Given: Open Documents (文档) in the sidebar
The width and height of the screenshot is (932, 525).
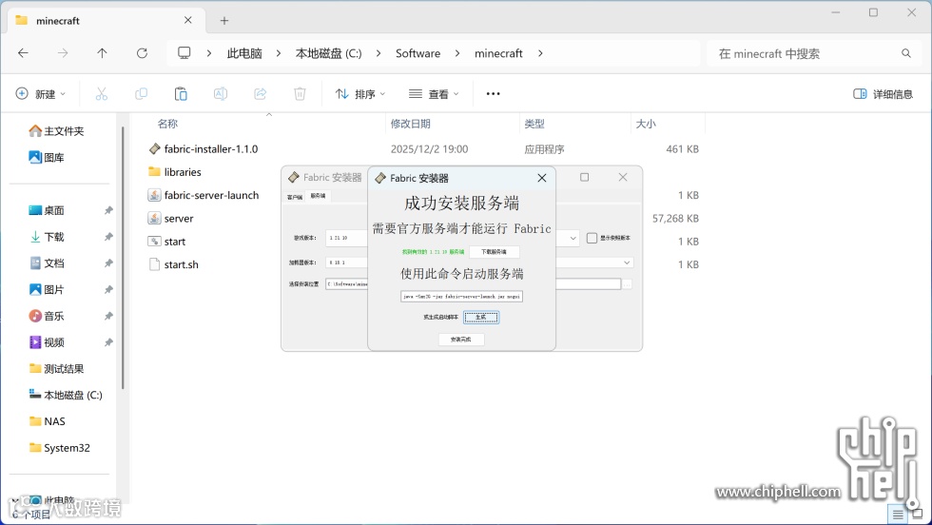Looking at the screenshot, I should point(47,263).
